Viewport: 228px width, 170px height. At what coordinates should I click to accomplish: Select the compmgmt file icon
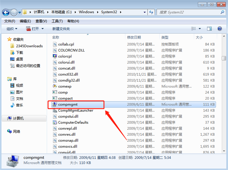pos(55,104)
